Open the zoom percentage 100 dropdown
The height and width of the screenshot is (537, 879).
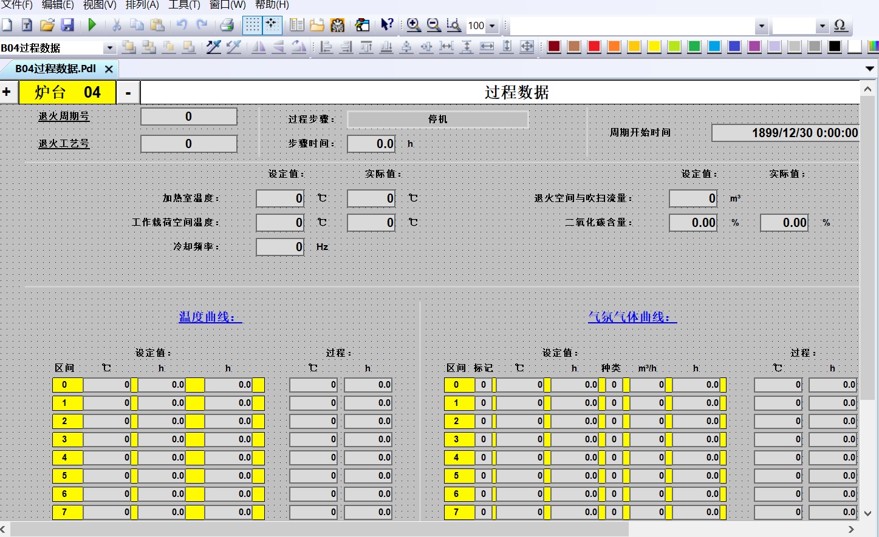coord(492,26)
